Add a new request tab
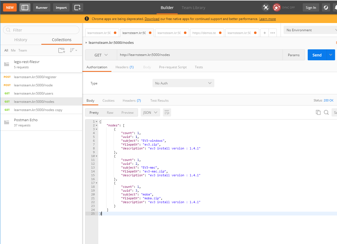Viewport: 337px width, 244px height. (264, 33)
